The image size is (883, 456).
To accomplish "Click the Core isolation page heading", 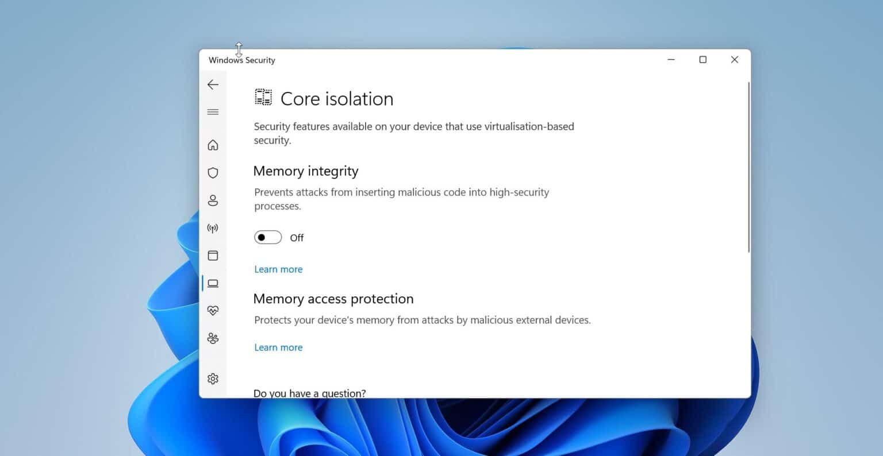I will pyautogui.click(x=337, y=99).
